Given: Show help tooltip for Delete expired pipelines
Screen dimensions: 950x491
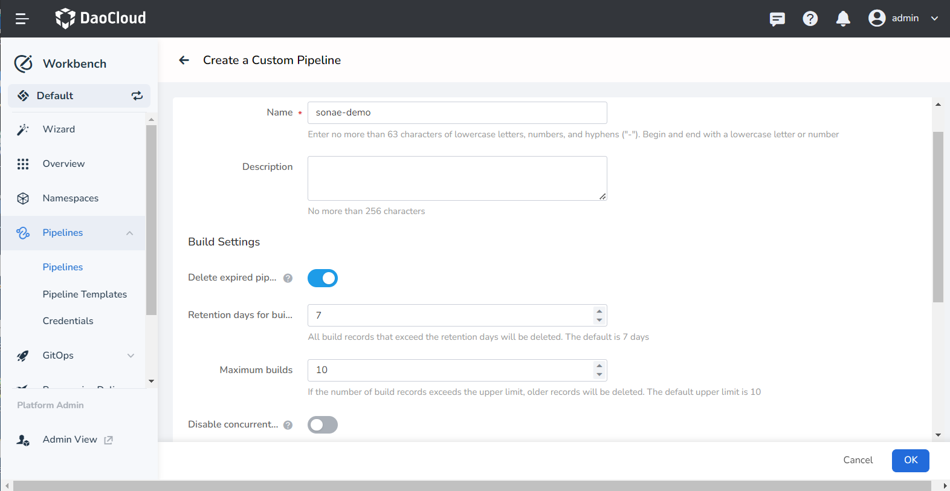Looking at the screenshot, I should click(x=288, y=278).
